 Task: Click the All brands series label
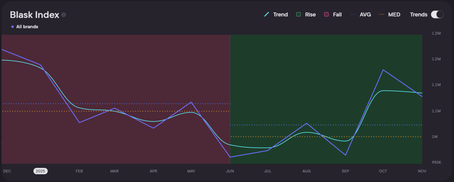[x=27, y=27]
